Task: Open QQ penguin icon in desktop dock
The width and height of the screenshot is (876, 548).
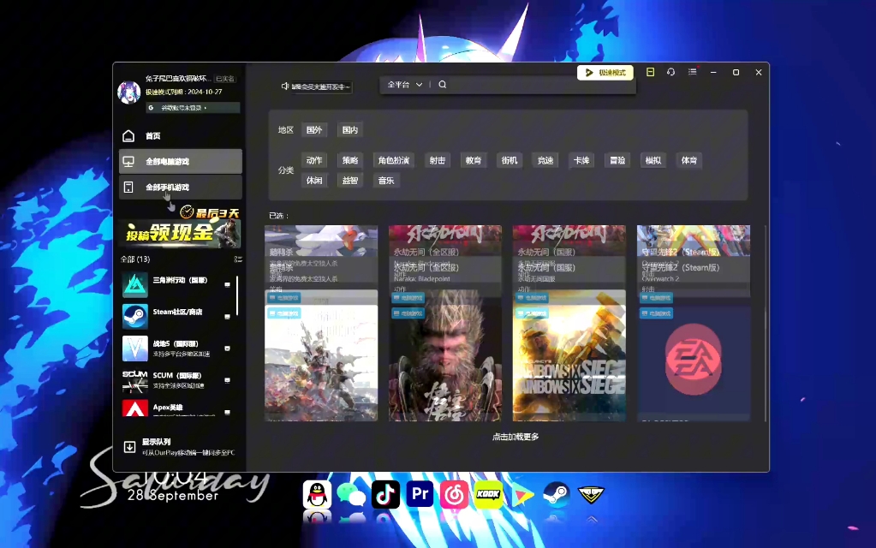Action: click(317, 494)
